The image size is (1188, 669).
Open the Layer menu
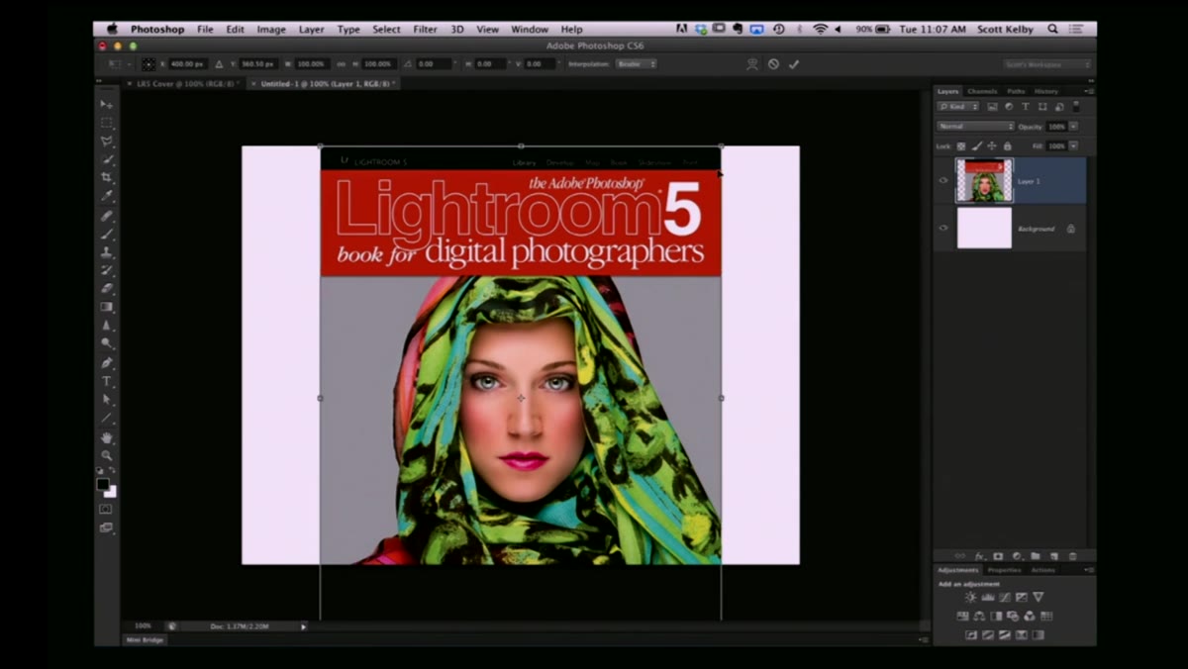pyautogui.click(x=311, y=30)
